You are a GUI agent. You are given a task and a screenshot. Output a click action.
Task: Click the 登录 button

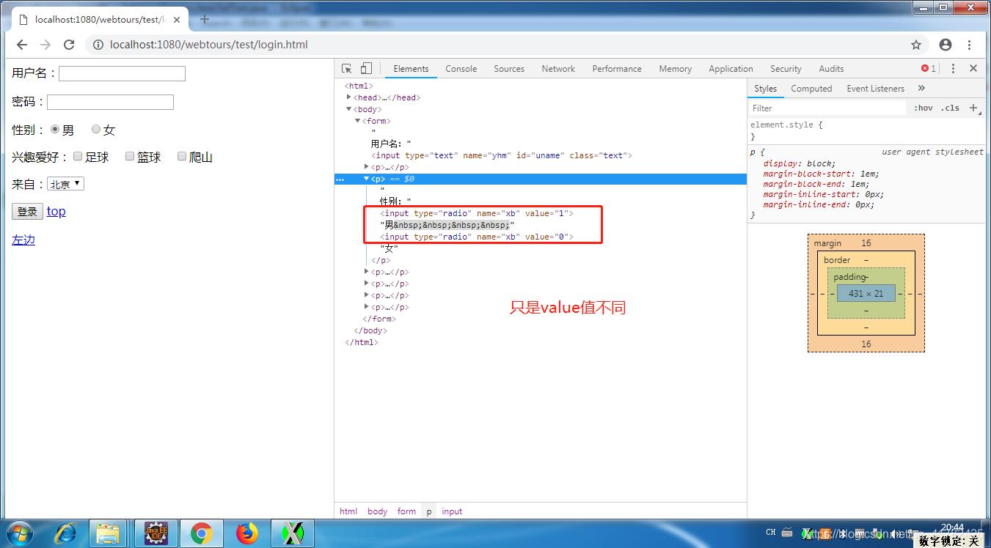[x=27, y=212]
